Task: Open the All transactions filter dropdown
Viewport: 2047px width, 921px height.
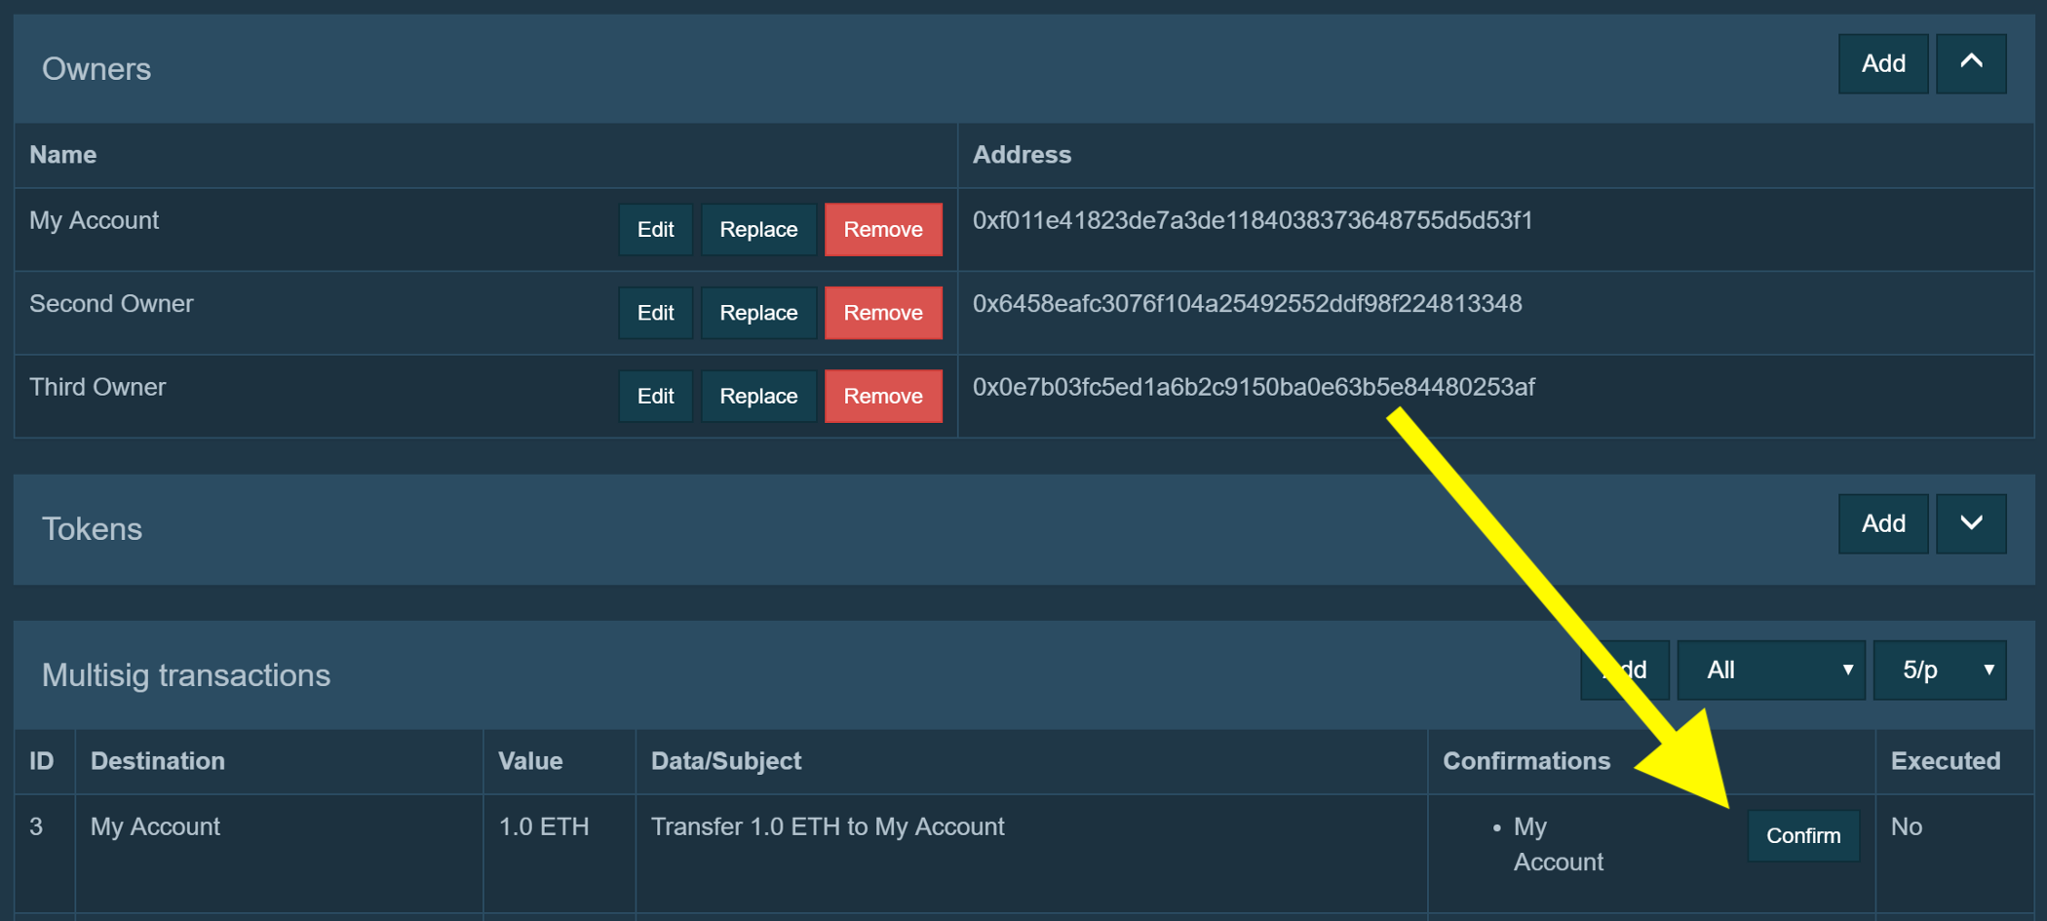Action: pos(1770,670)
